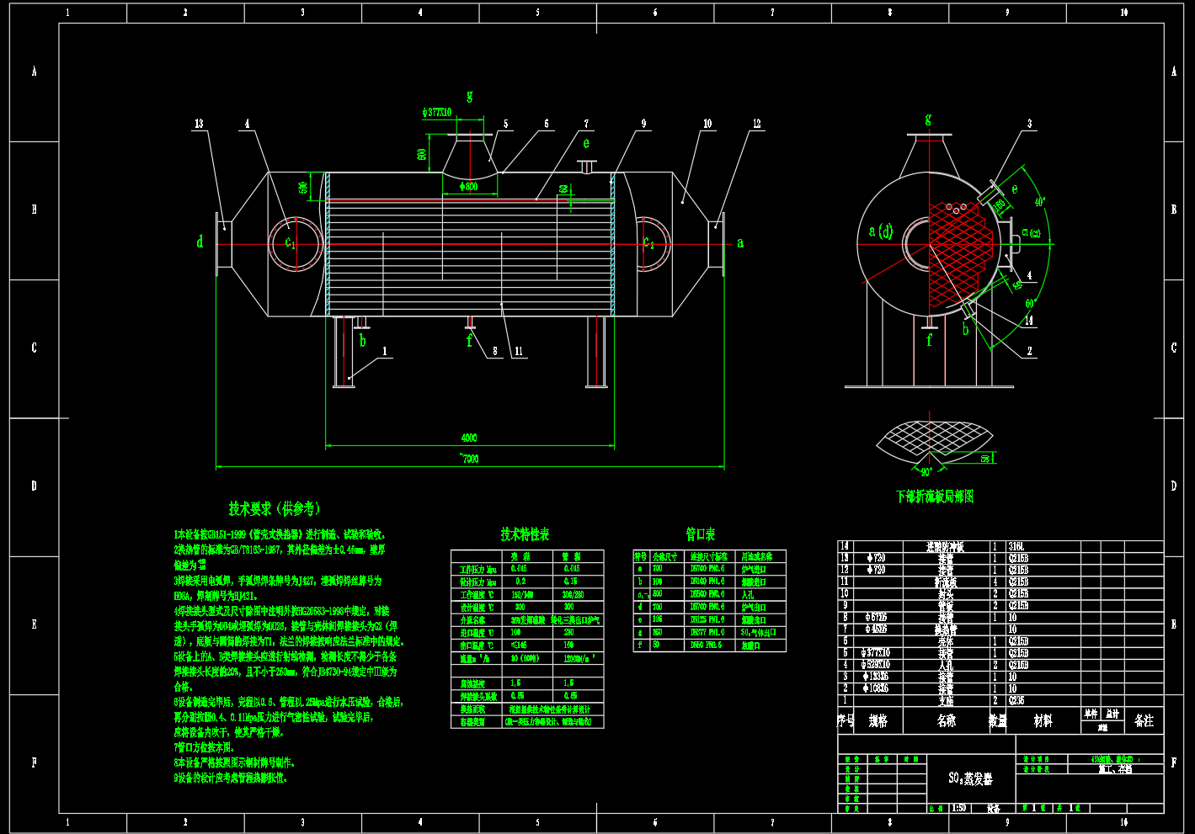Select the "进酸防冲板" part name
The height and width of the screenshot is (834, 1195).
[x=945, y=546]
